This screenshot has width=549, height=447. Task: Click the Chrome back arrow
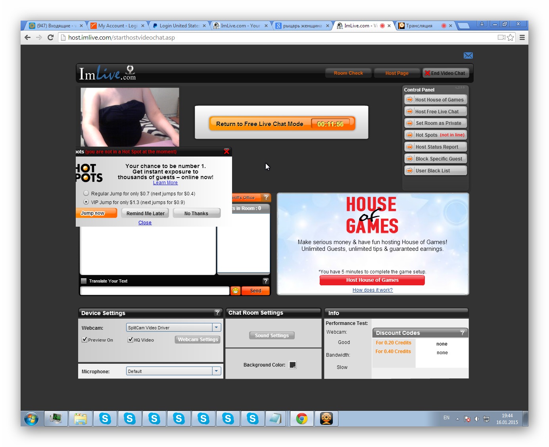(x=27, y=37)
